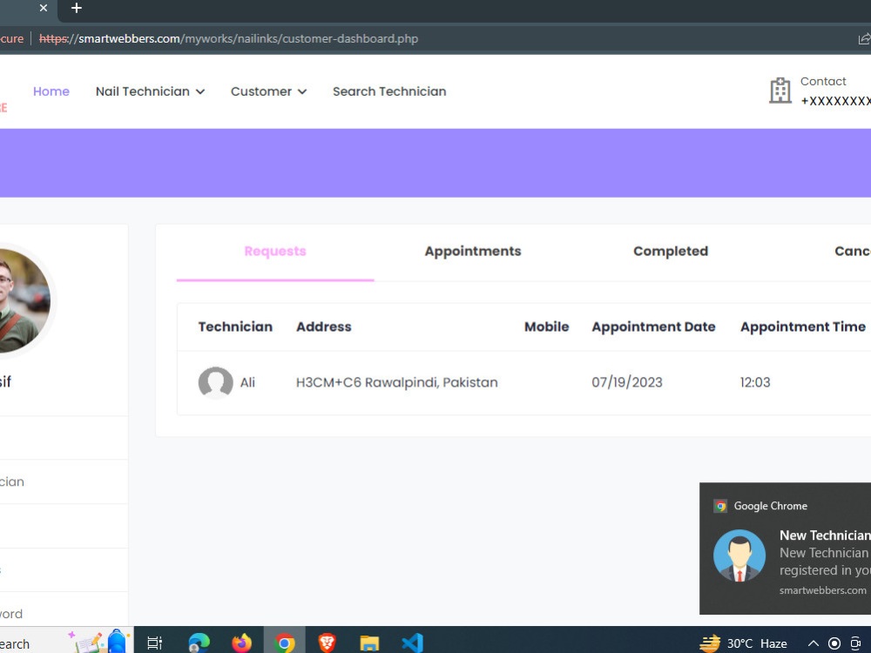Open the Search Technician page

pos(389,91)
